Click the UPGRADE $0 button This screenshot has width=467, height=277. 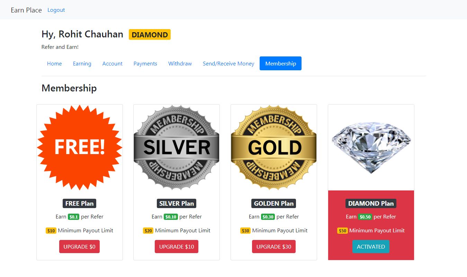[x=79, y=247]
